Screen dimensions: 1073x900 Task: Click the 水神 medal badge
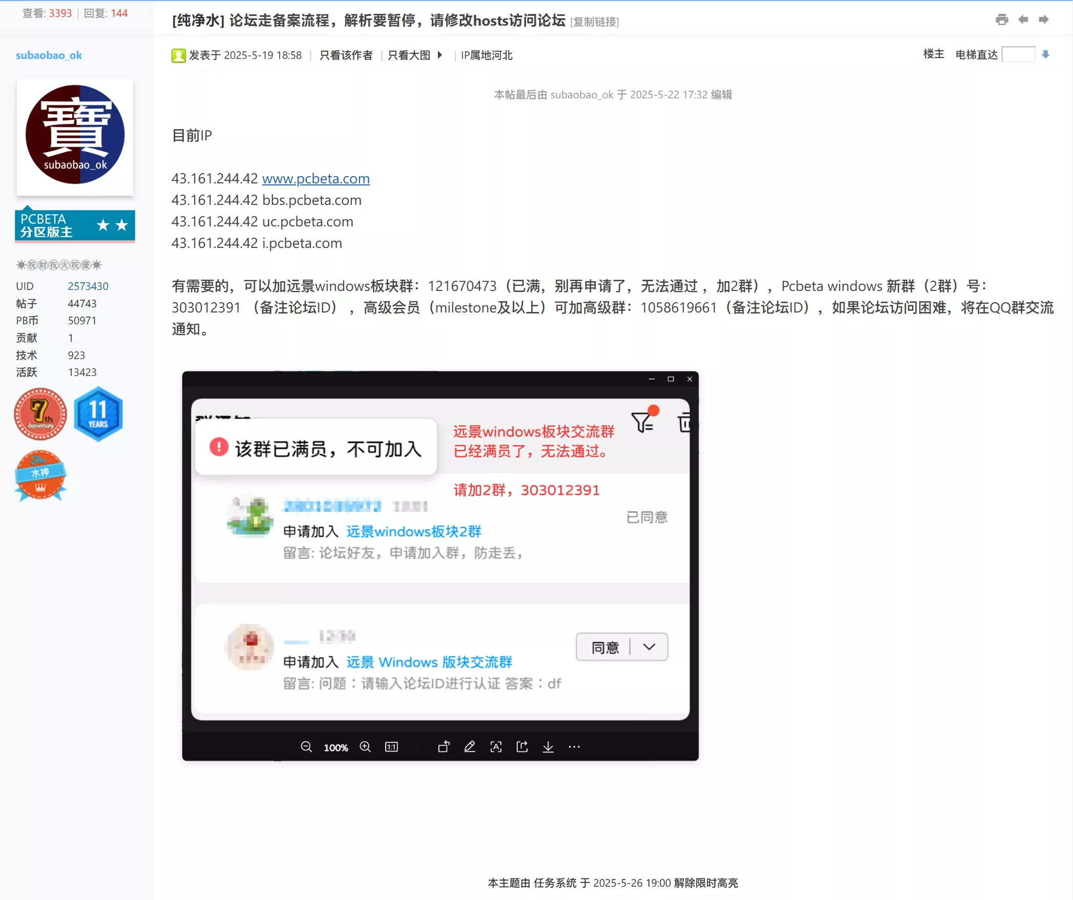click(40, 475)
